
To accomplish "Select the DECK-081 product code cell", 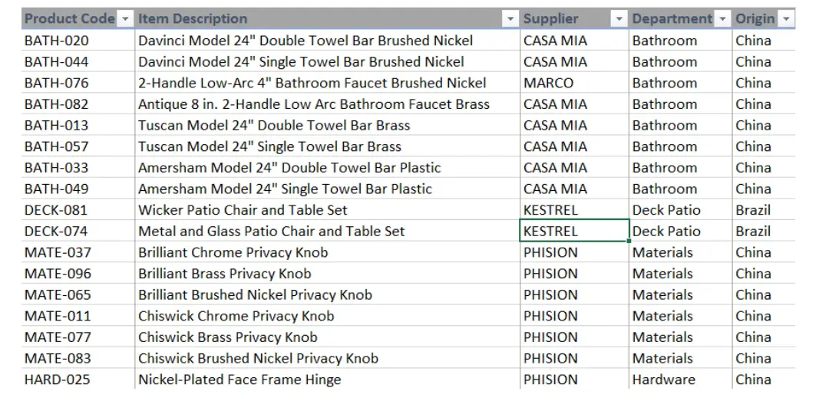I will (78, 210).
